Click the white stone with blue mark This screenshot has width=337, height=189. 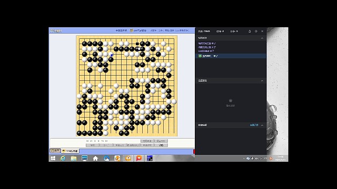pyautogui.click(x=111, y=54)
